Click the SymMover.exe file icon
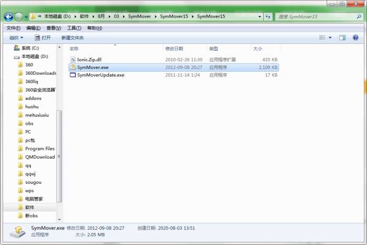This screenshot has width=367, height=245. coord(73,67)
